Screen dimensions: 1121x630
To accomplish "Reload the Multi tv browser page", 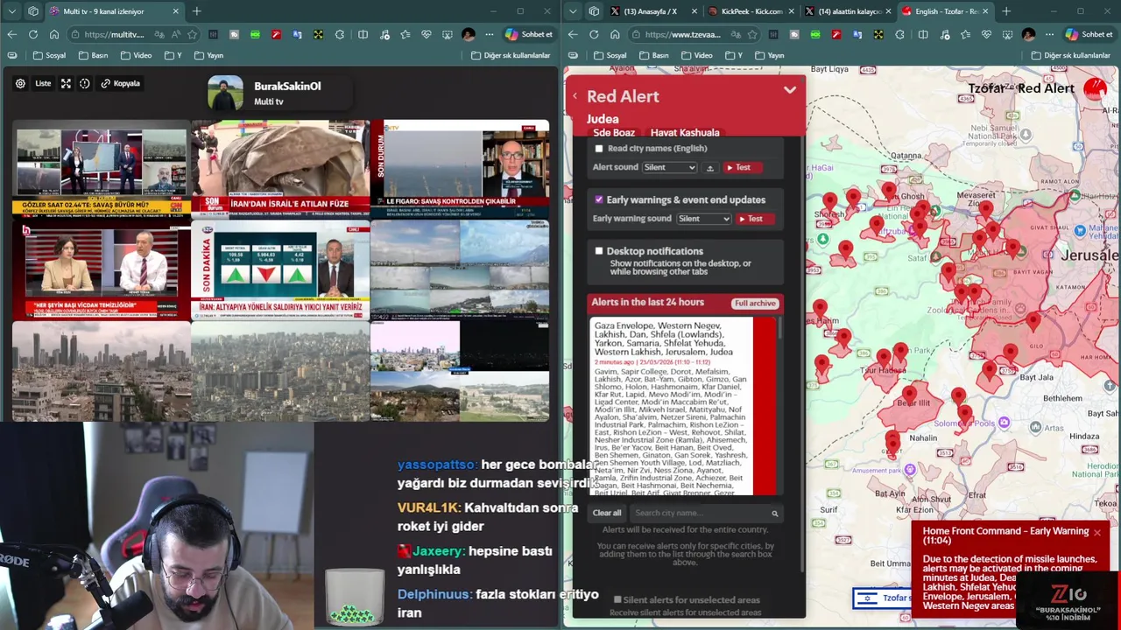I will pos(32,34).
